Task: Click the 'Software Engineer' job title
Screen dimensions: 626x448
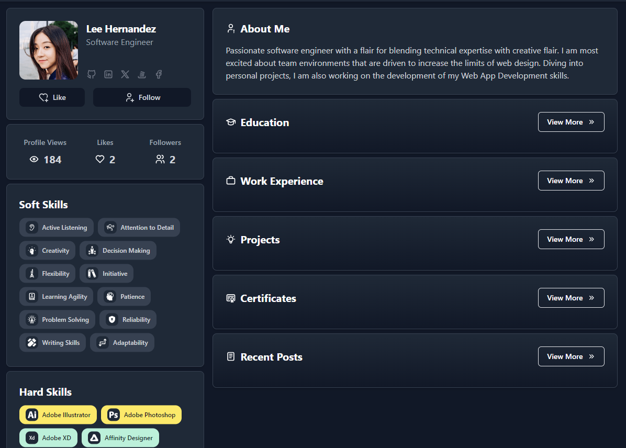Action: click(x=119, y=42)
